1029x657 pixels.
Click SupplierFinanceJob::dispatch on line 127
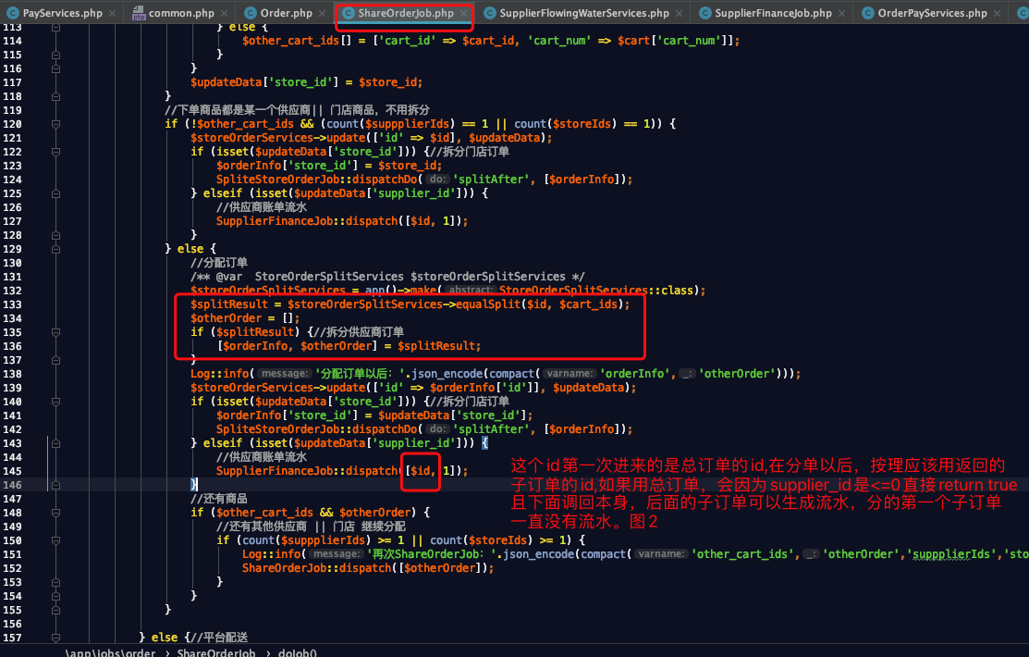pyautogui.click(x=307, y=221)
